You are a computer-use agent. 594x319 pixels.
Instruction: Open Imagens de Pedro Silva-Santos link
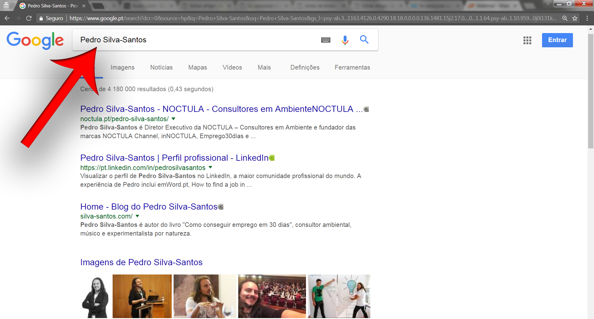pos(141,262)
